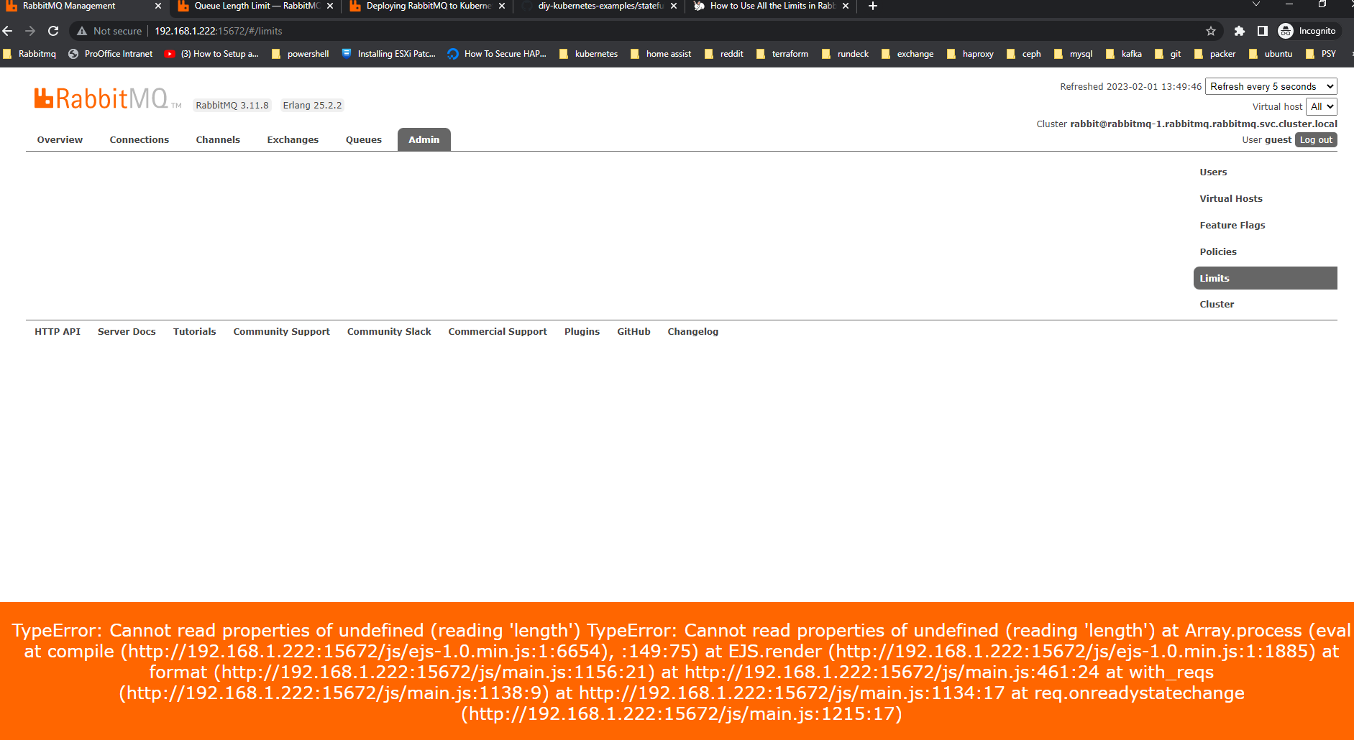Open the packer bookmark folder
The width and height of the screenshot is (1354, 740).
click(x=1215, y=54)
